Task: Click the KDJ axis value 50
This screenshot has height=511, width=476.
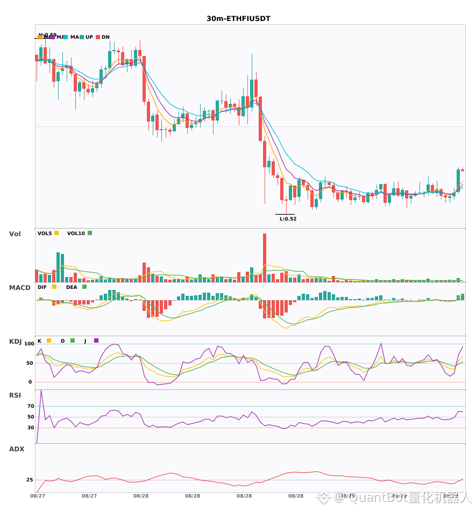Action: [x=30, y=363]
